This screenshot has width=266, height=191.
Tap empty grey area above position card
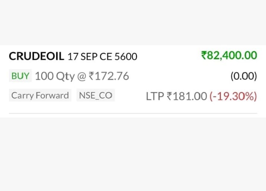point(133,22)
